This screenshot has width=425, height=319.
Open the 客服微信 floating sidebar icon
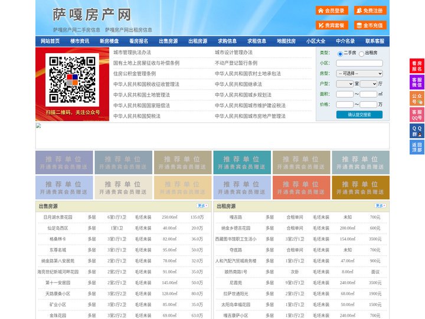click(x=417, y=82)
